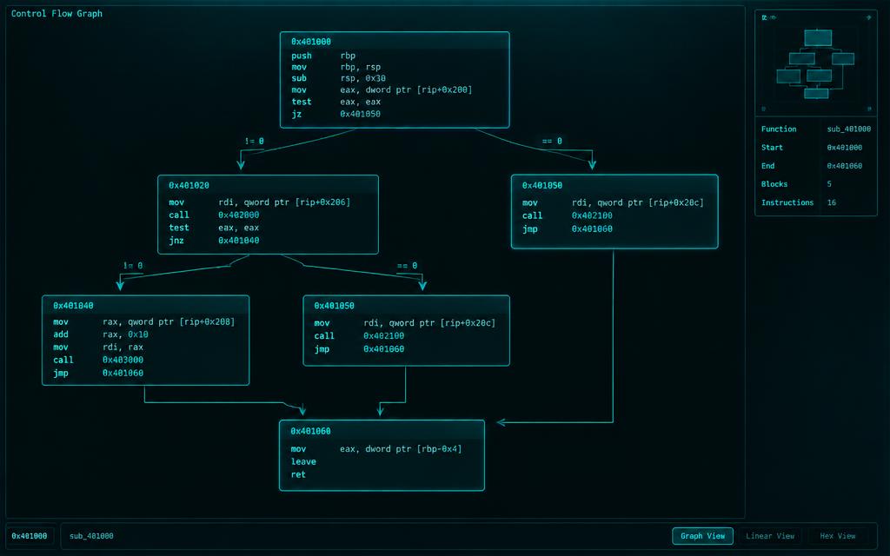Select the End 0x401060 info value
The height and width of the screenshot is (556, 890).
(844, 166)
